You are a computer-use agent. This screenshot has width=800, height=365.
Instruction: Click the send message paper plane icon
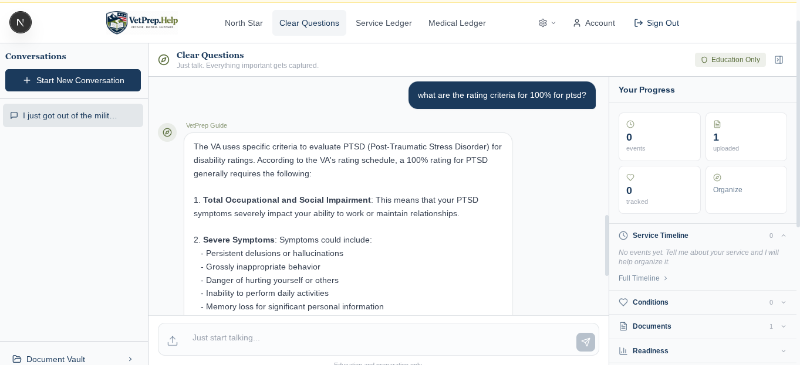tap(585, 342)
